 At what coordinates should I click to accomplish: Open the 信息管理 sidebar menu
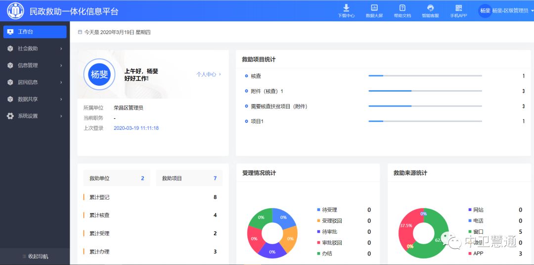pyautogui.click(x=35, y=65)
